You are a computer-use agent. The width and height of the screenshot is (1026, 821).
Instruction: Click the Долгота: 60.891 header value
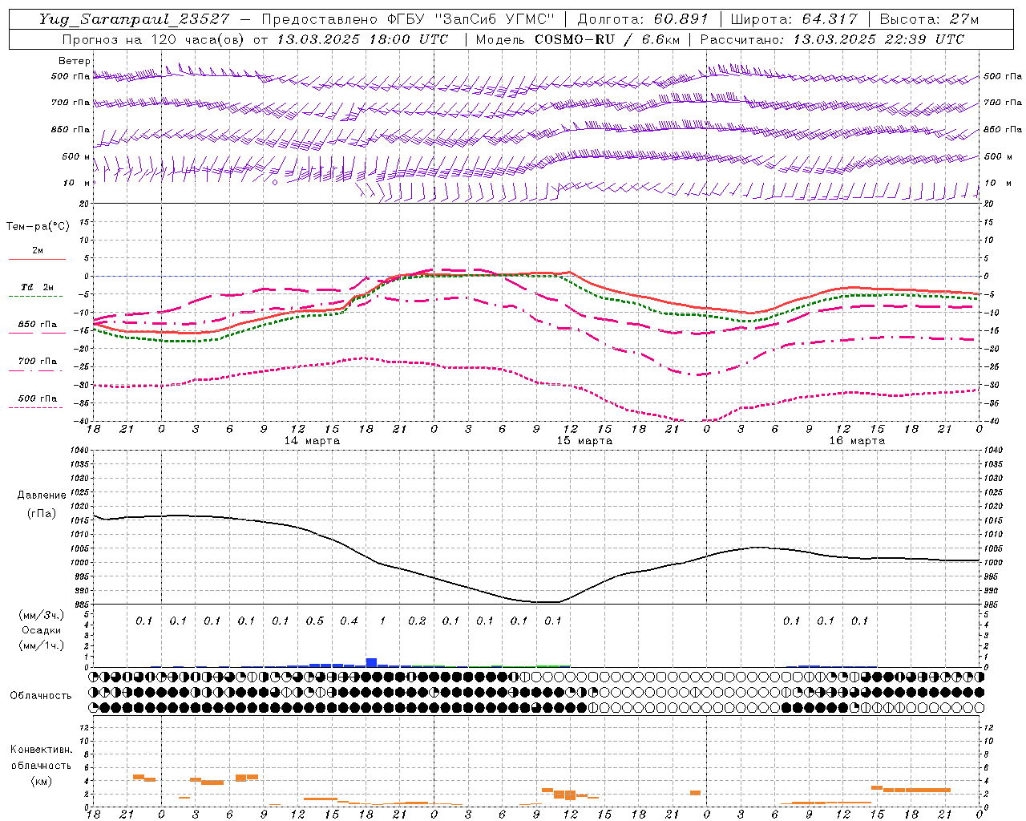coord(643,19)
